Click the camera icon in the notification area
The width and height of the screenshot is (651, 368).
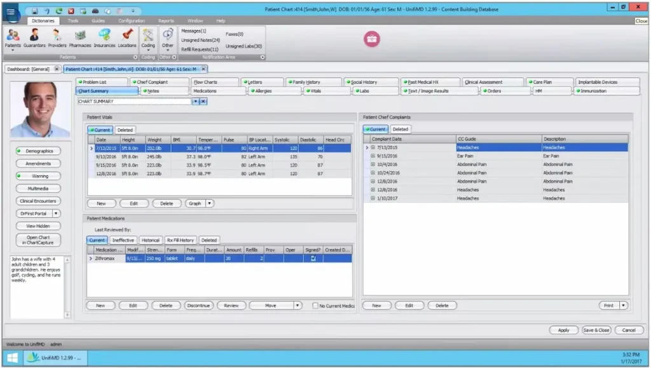372,39
